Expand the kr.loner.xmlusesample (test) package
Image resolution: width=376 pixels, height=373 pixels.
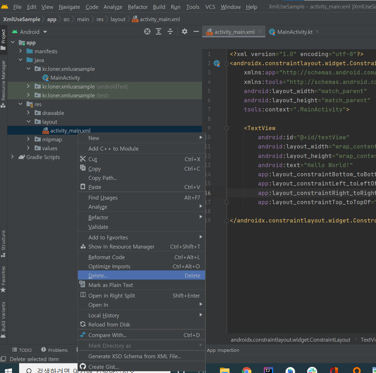point(28,95)
